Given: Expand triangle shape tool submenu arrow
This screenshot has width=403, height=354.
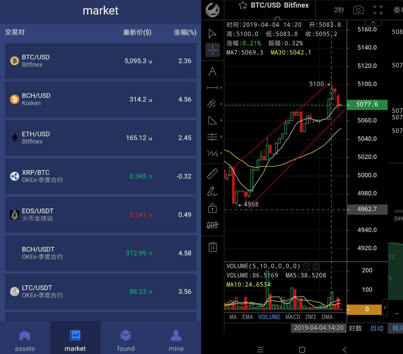Looking at the screenshot, I should [221, 120].
